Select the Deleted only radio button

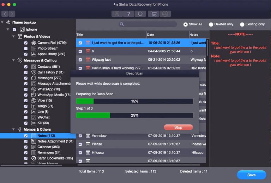211,25
